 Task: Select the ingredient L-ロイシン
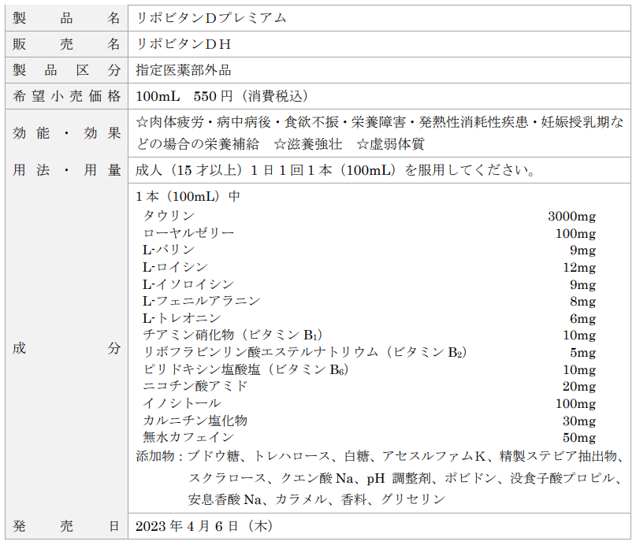click(175, 267)
